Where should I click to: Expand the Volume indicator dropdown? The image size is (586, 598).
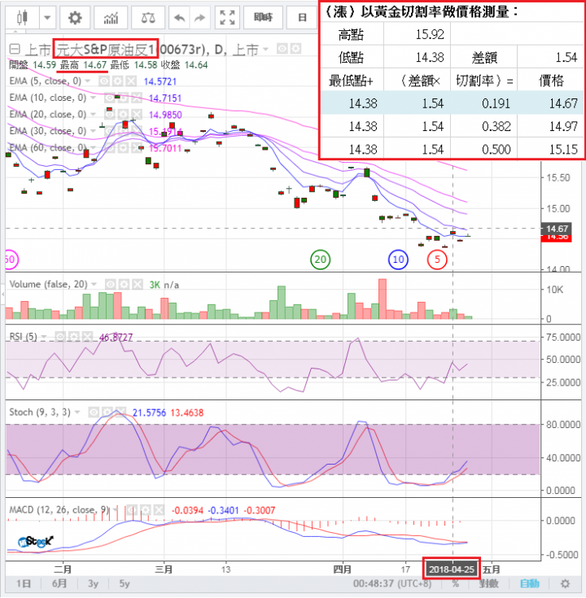pos(94,284)
